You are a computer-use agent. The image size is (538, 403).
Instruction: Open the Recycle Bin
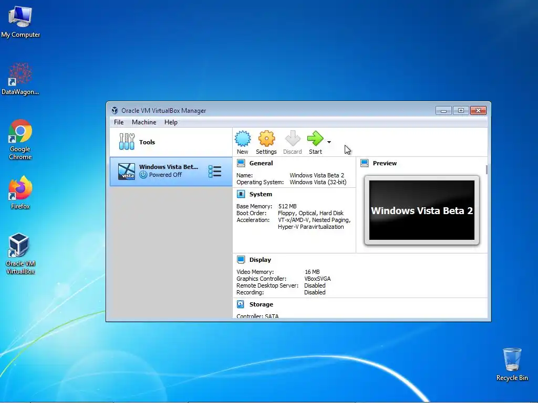tap(512, 365)
